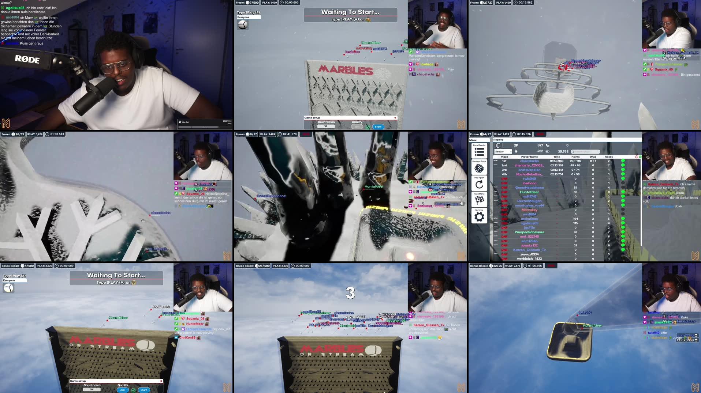Click the greyed Join button in Frozen 7/500 frame
The width and height of the screenshot is (701, 393).
click(357, 127)
